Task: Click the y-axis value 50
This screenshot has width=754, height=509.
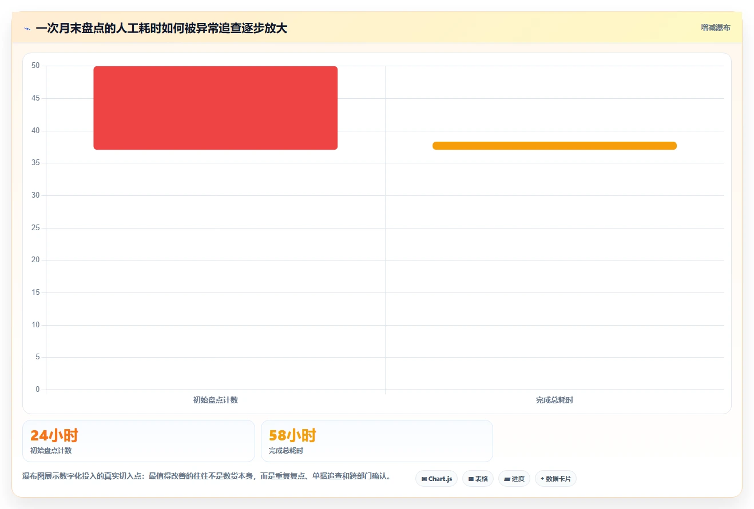Action: coord(35,66)
